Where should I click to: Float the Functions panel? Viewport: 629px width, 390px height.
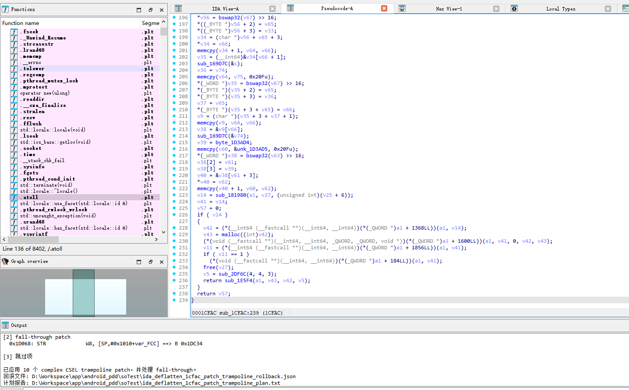click(150, 10)
